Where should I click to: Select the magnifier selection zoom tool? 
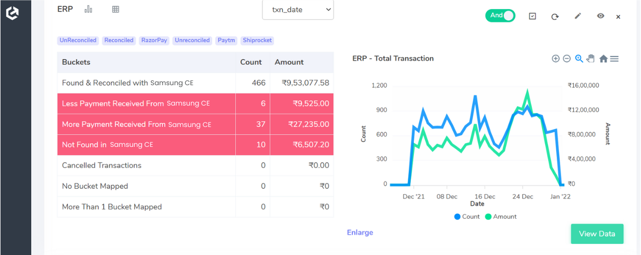[579, 59]
